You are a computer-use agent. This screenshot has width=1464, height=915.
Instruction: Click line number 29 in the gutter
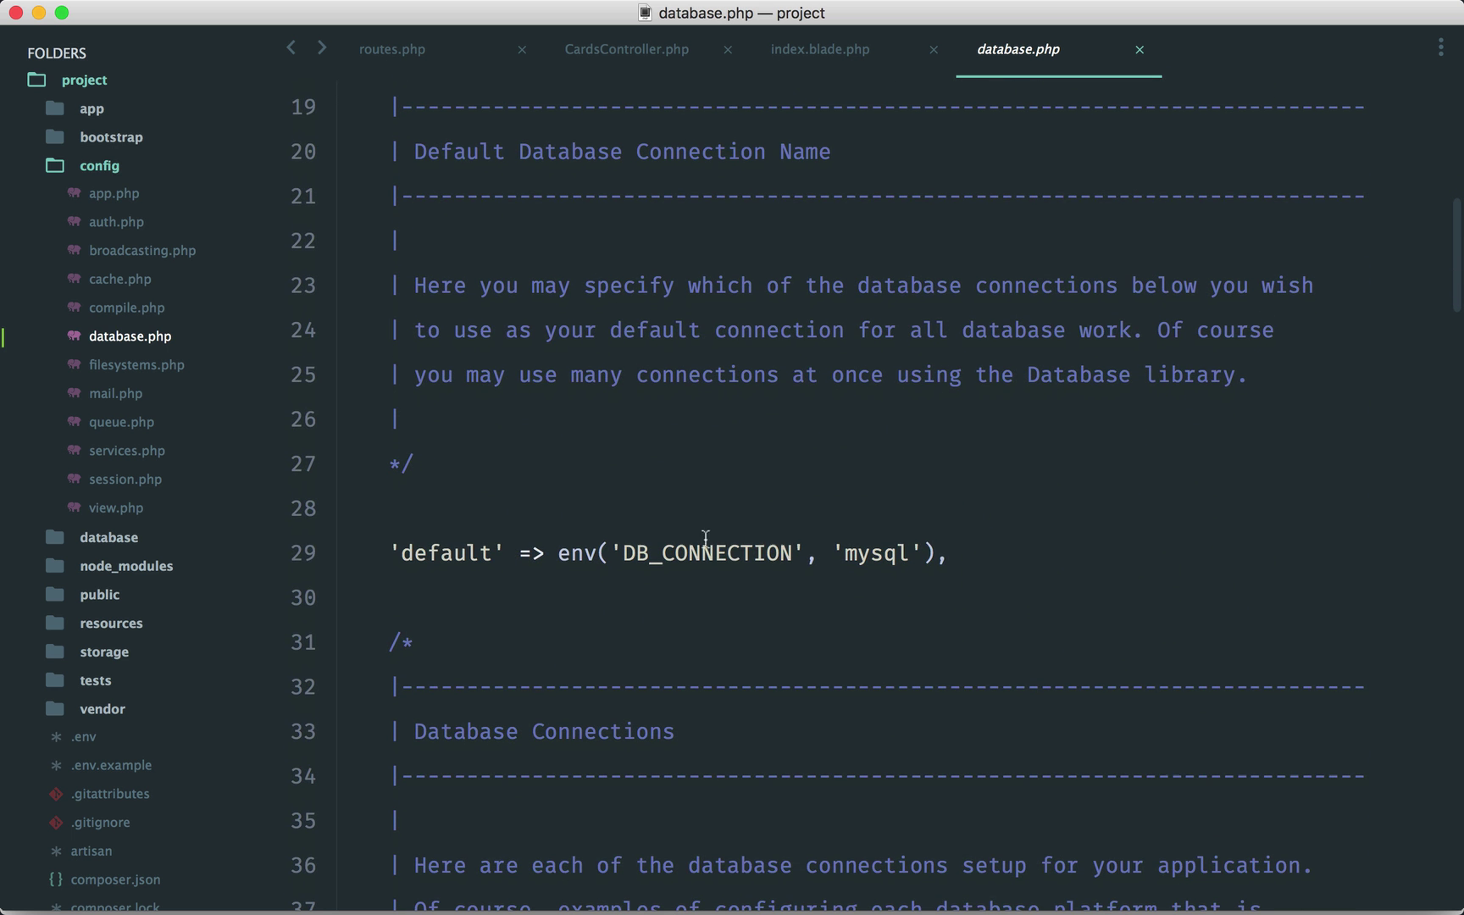pos(303,553)
